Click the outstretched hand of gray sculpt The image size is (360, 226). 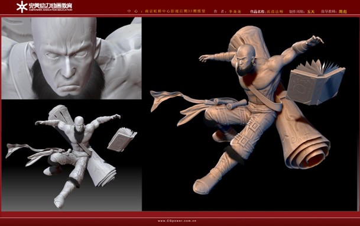pos(116,117)
